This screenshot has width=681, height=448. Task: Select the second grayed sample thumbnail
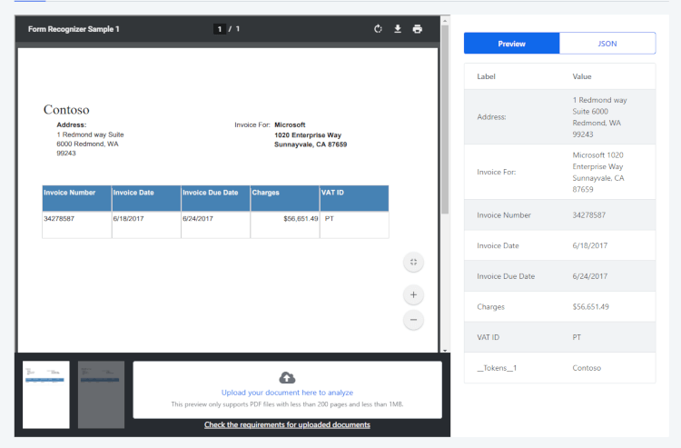[x=101, y=394]
